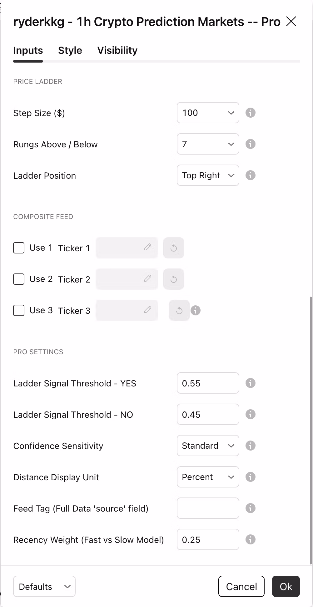The height and width of the screenshot is (607, 313).
Task: Click info icon for Confidence Sensitivity
Action: click(x=250, y=446)
